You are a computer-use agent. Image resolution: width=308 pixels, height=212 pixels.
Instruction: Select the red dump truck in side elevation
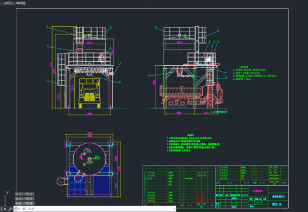point(191,96)
